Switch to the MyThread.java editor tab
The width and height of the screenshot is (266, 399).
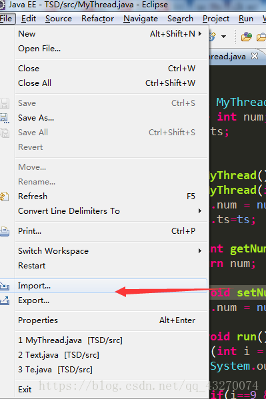pos(227,56)
